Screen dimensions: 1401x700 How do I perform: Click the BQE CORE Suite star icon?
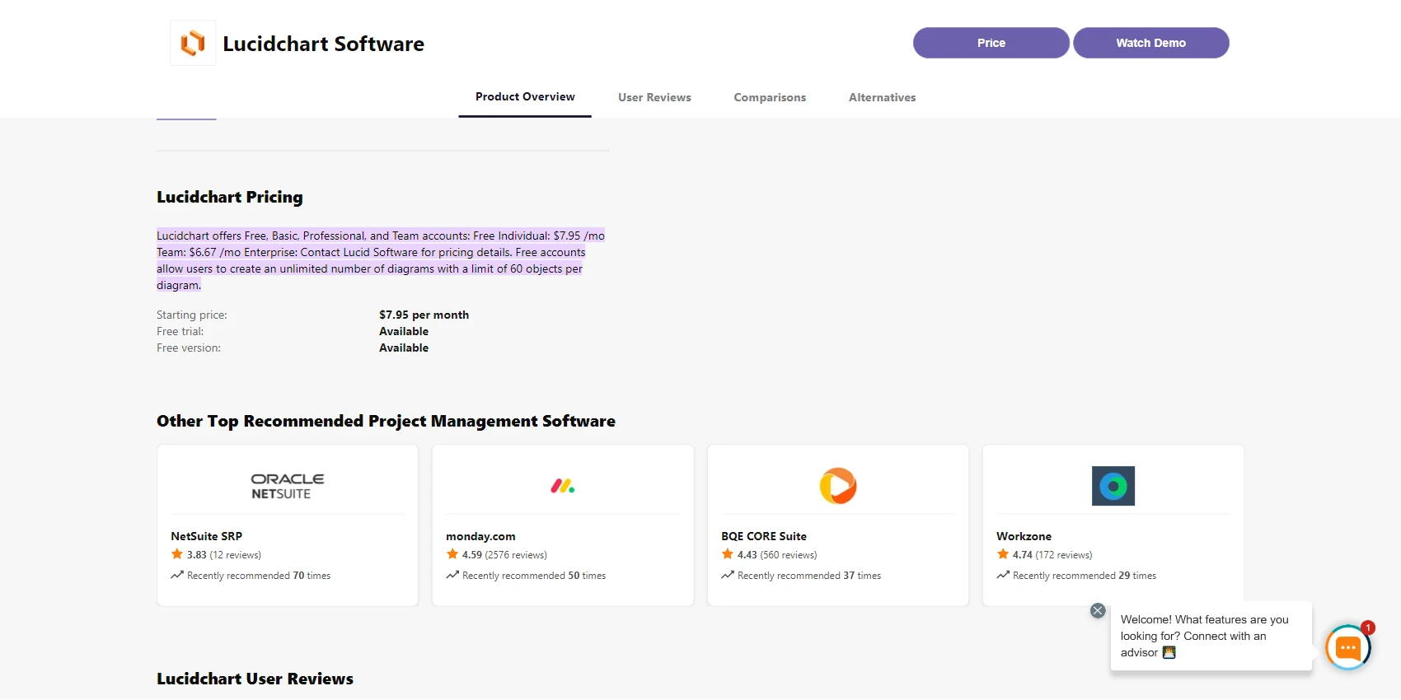(x=728, y=554)
